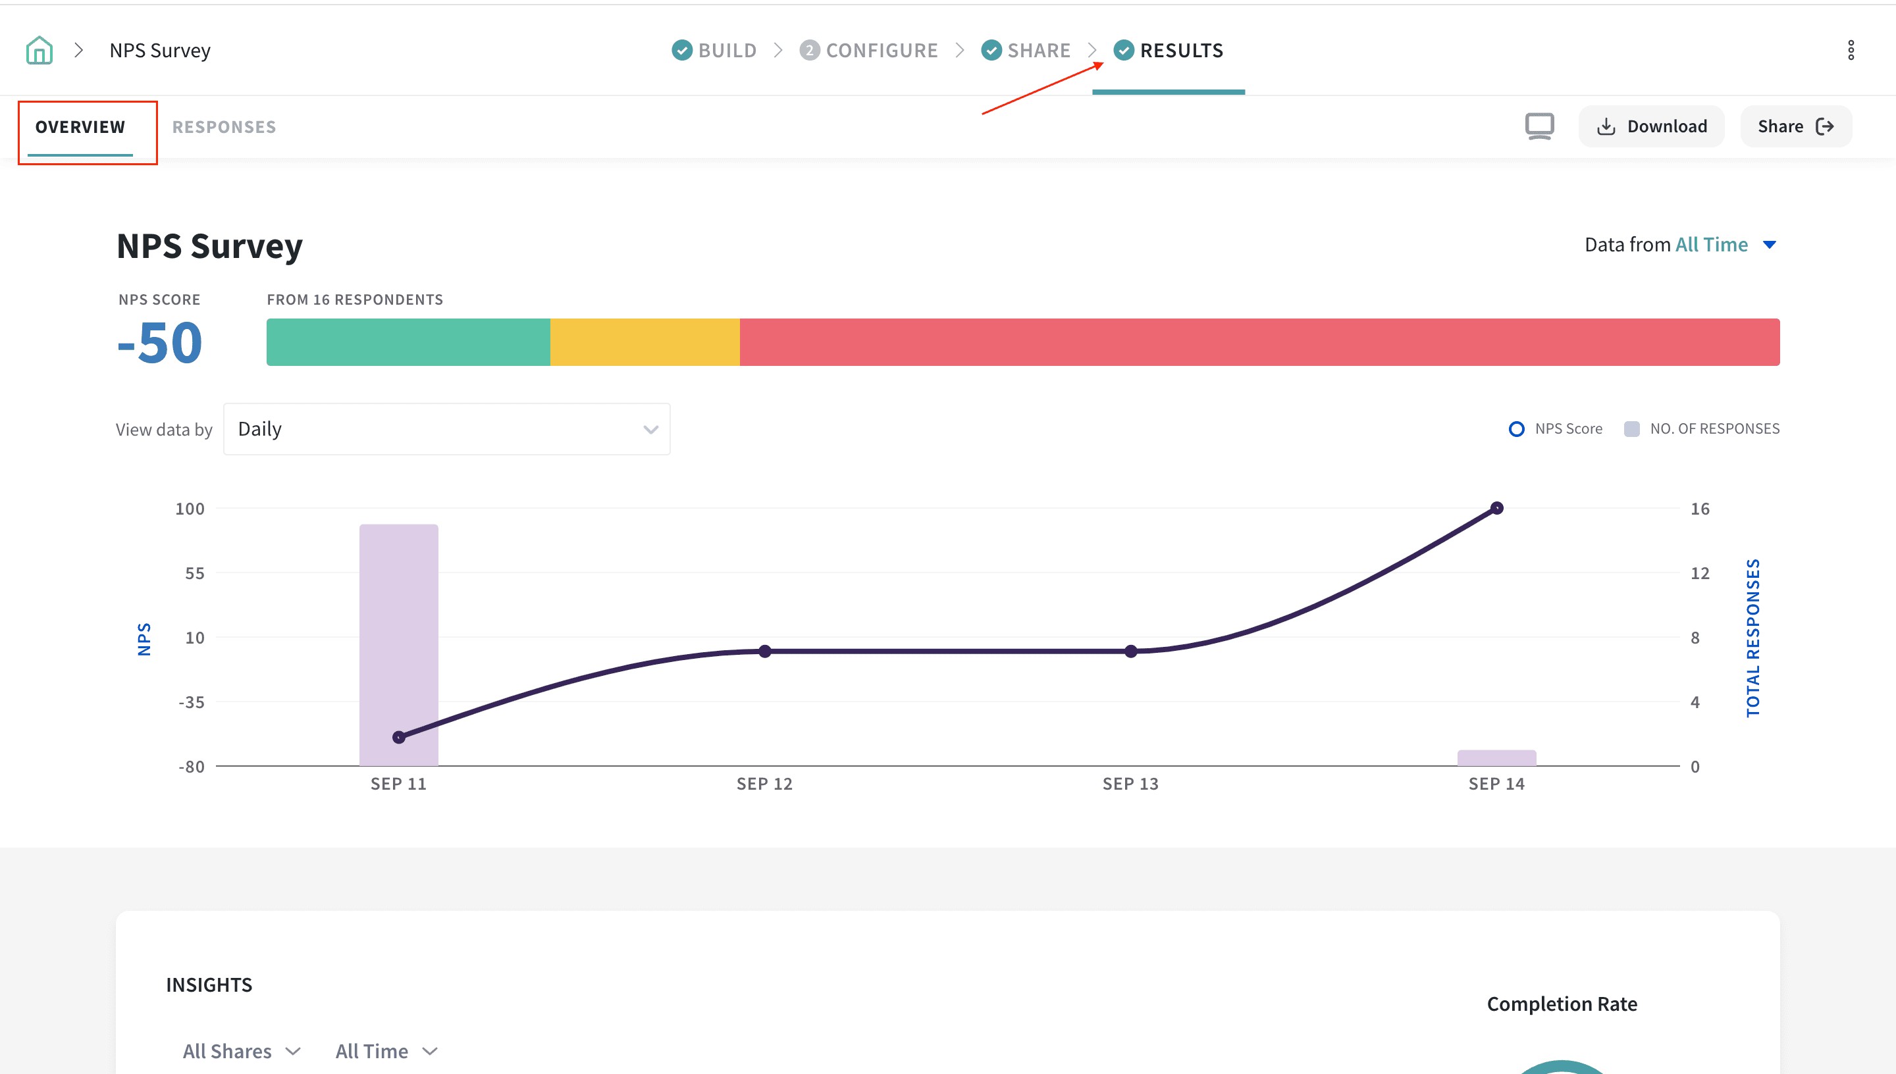Click the presentation monitor icon
Image resolution: width=1896 pixels, height=1074 pixels.
coord(1539,126)
